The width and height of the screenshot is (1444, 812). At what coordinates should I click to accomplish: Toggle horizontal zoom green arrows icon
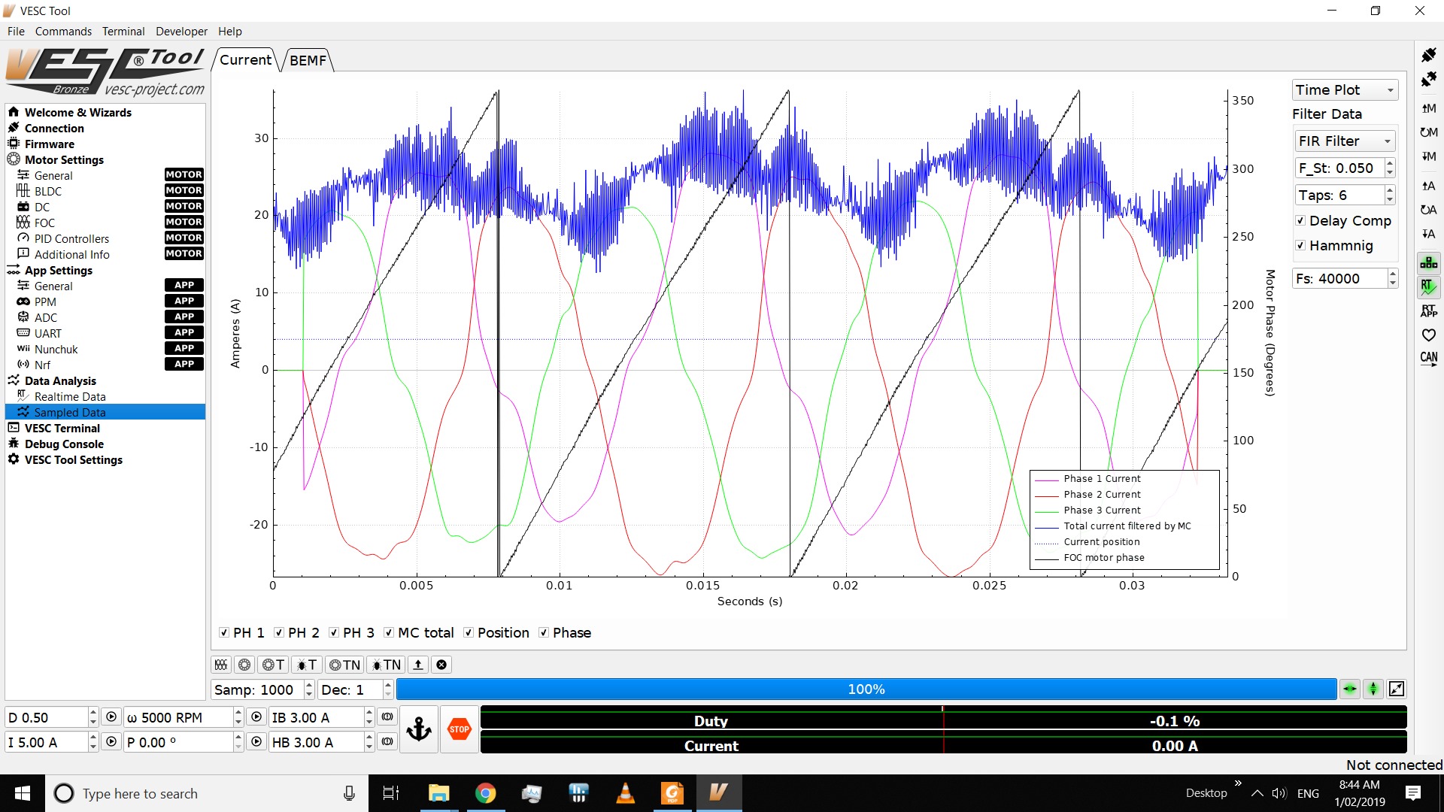pos(1350,689)
